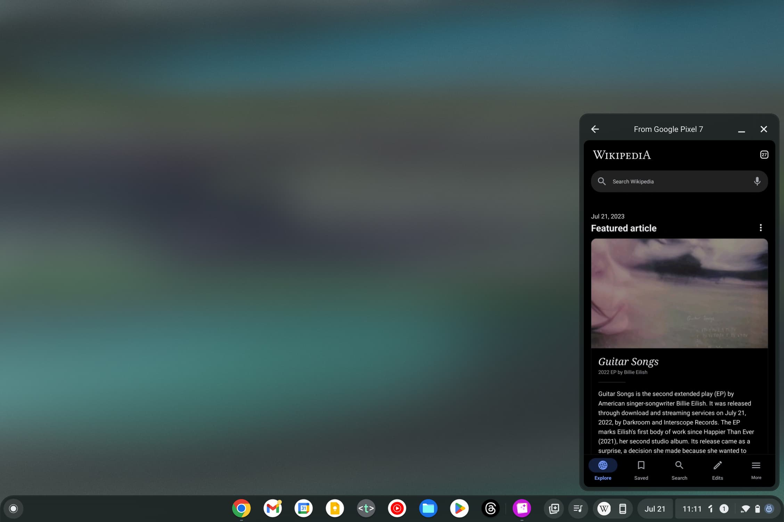This screenshot has height=522, width=784.
Task: Open the Threads app from the shelf
Action: 491,508
